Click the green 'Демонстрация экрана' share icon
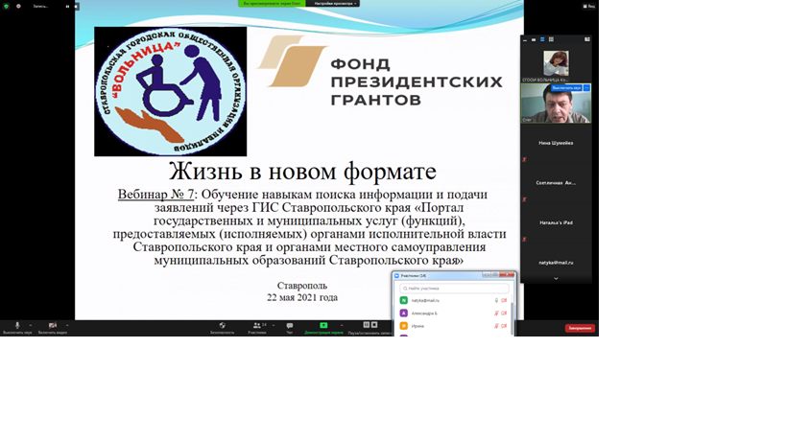786x441 pixels. [x=323, y=326]
